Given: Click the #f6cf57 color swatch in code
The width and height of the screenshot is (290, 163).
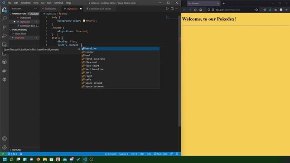Looking at the screenshot, I should [x=84, y=21].
